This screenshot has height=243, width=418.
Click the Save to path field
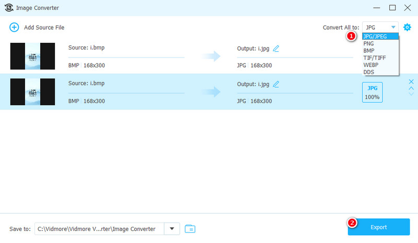pyautogui.click(x=99, y=228)
